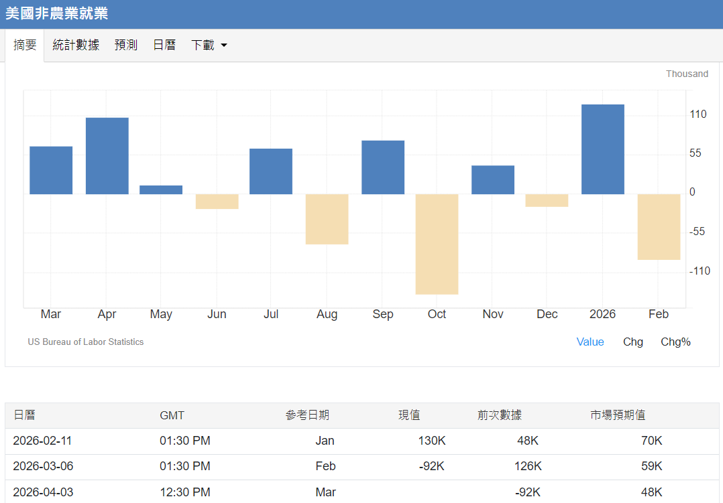
Task: Switch chart display to Chg% mode
Action: tap(675, 342)
